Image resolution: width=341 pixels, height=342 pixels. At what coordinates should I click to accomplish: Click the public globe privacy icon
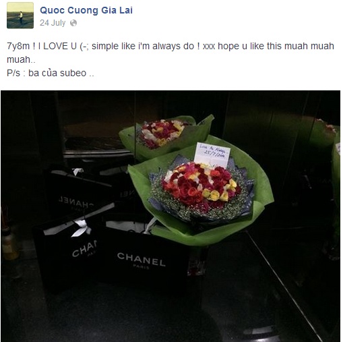tap(73, 23)
